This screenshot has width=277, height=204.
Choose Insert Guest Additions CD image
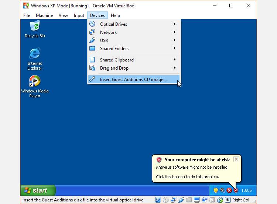[x=134, y=79]
